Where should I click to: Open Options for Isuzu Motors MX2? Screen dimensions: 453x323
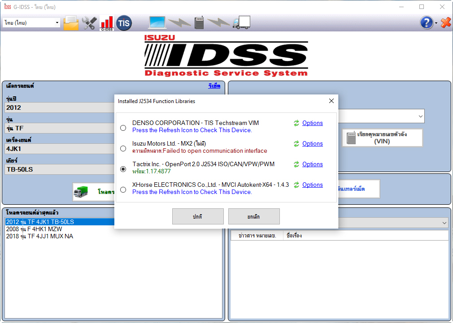pos(312,143)
